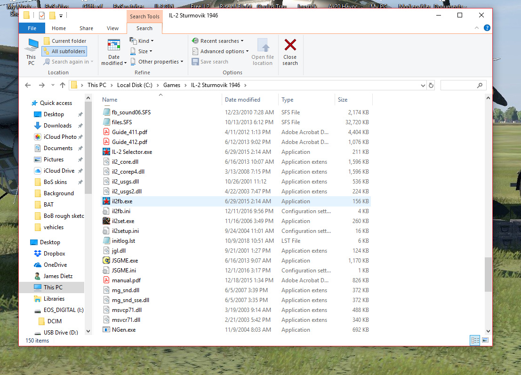Click the Refresh icon in address bar
Screen dimensions: 521x375
(x=431, y=85)
